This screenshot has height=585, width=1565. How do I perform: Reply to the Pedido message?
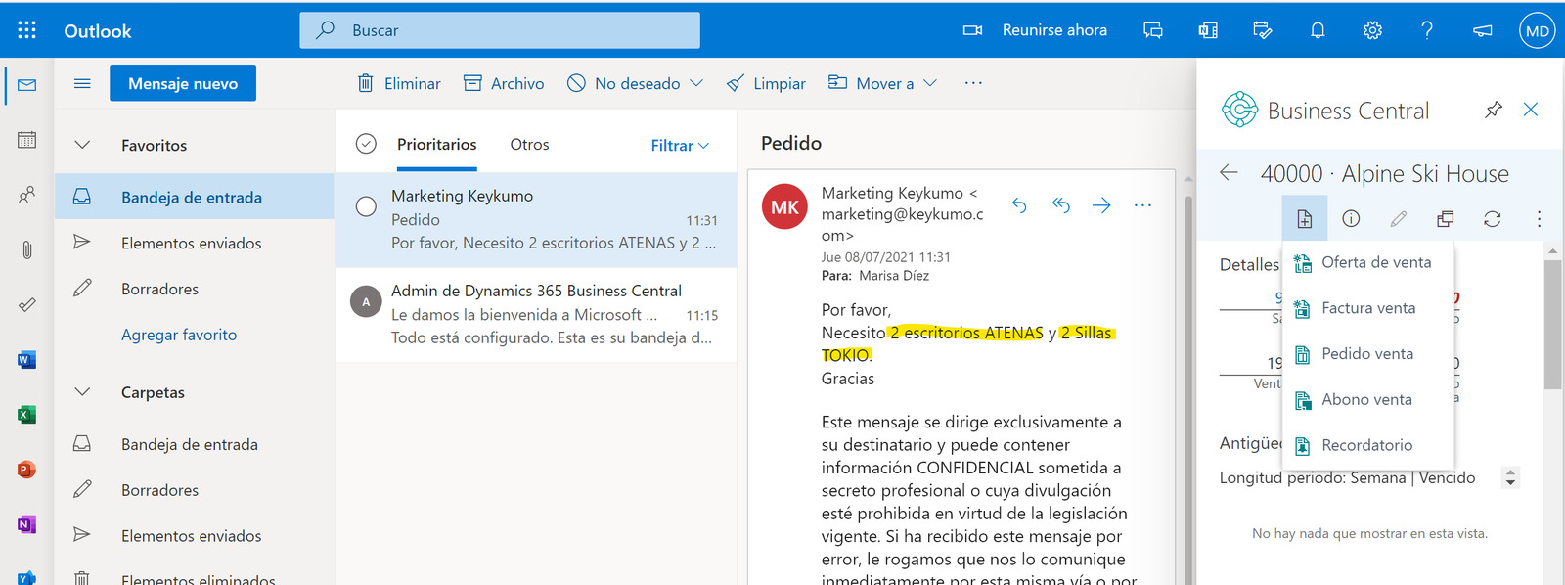click(x=1019, y=205)
